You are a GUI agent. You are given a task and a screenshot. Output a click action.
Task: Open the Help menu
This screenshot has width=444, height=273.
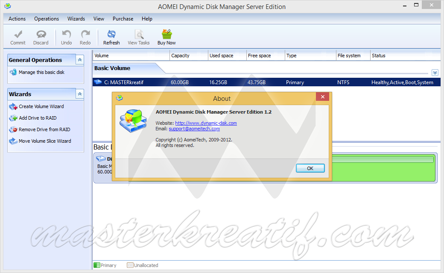(x=147, y=19)
